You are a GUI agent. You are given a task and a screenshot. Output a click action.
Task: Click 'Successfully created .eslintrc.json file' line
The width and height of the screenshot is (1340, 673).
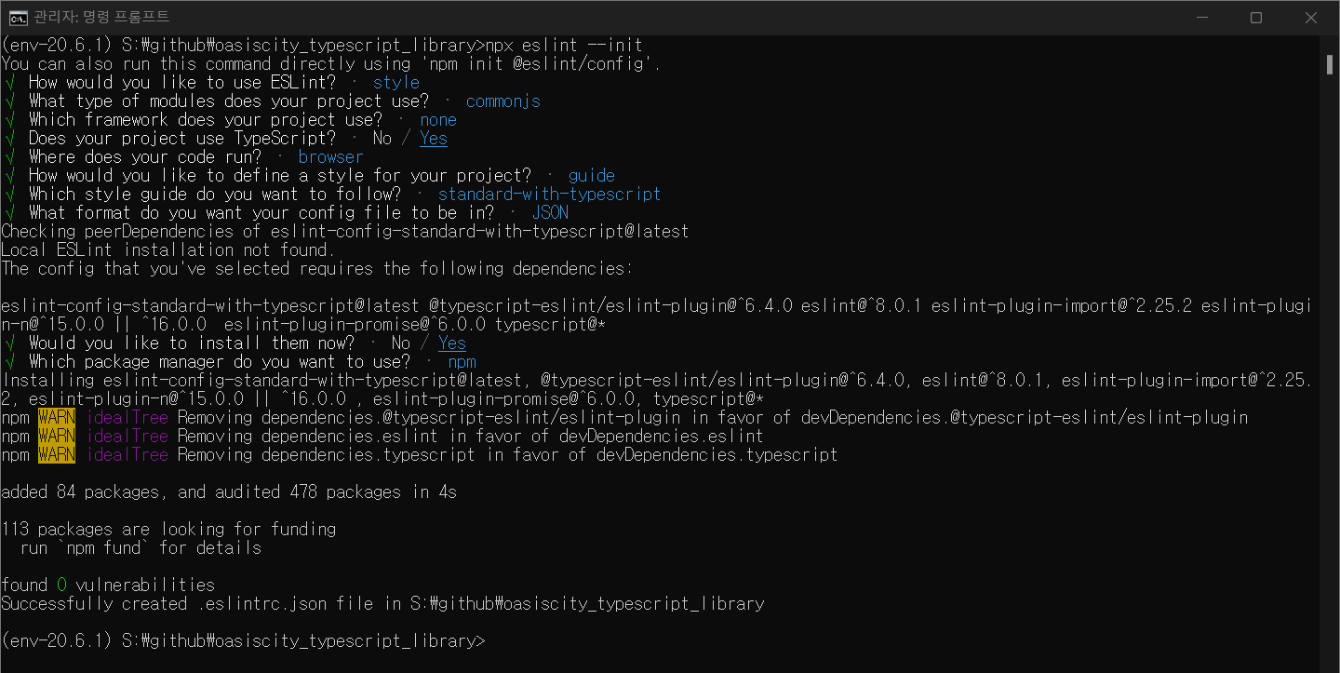pos(382,603)
